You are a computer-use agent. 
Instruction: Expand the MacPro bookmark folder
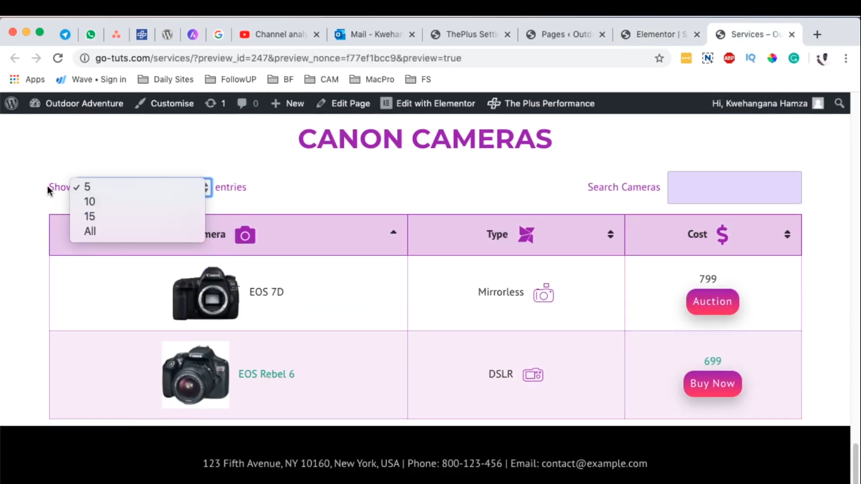[372, 79]
